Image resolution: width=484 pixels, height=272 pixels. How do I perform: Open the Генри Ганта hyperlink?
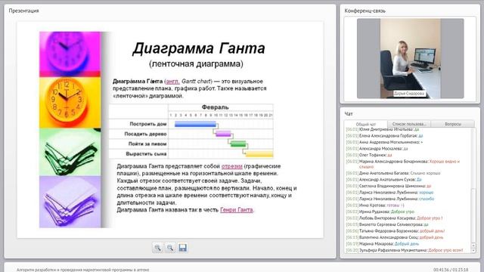coord(237,210)
